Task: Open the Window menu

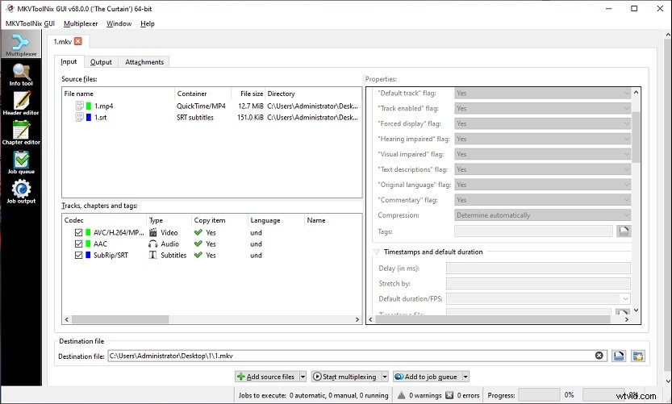Action: tap(119, 23)
